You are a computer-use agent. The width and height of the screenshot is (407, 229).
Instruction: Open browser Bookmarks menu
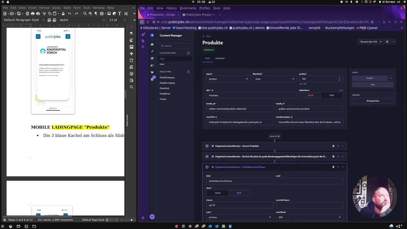pyautogui.click(x=188, y=8)
